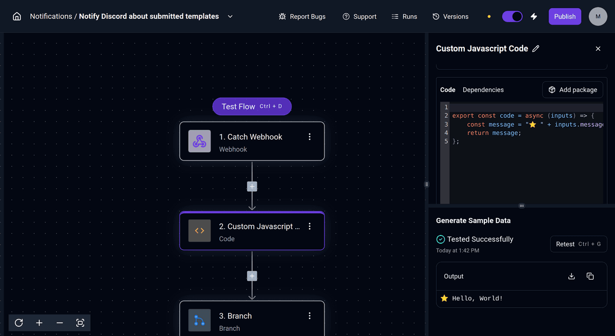Viewport: 615px width, 336px height.
Task: Click the Notifications folder breadcrumb
Action: tap(51, 16)
